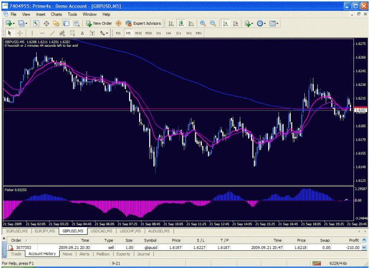Open the Charts menu
Screen dimensions: 370x268
coord(56,14)
